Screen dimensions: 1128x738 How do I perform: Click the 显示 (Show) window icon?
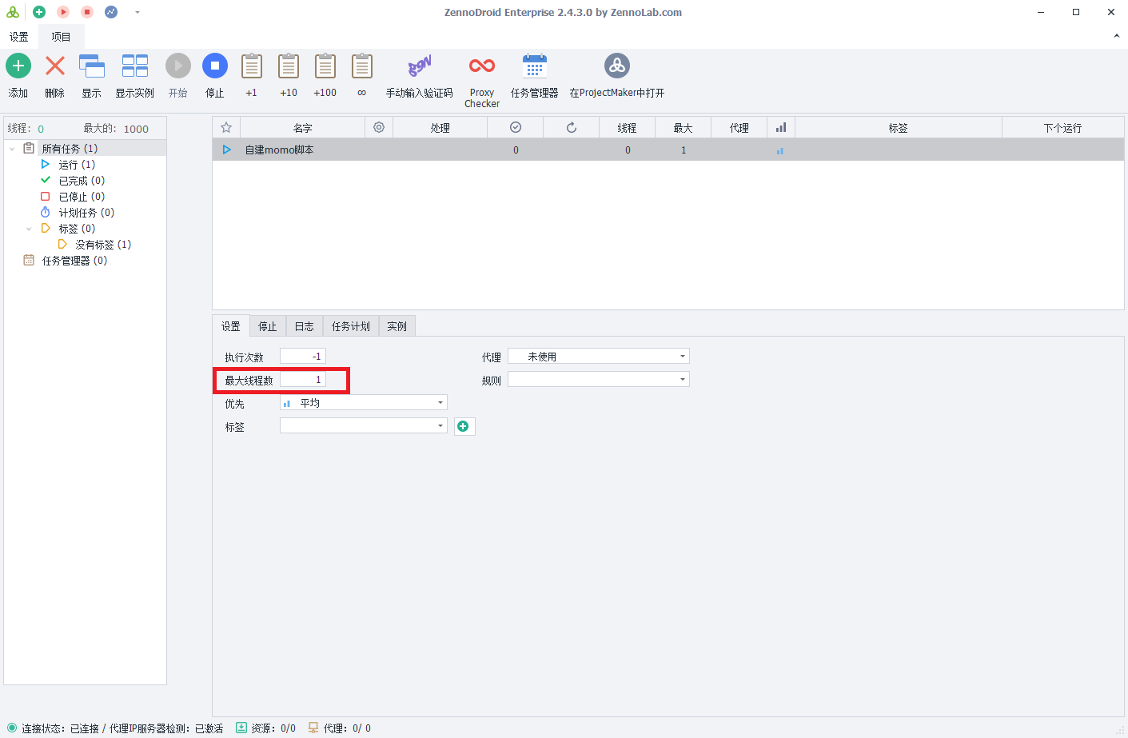(92, 66)
